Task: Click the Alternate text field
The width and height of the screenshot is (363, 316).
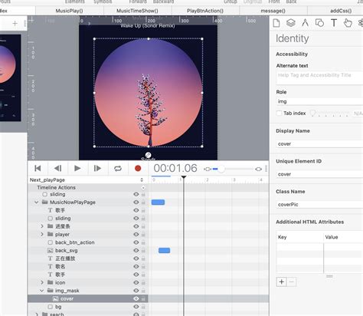Action: pos(319,77)
